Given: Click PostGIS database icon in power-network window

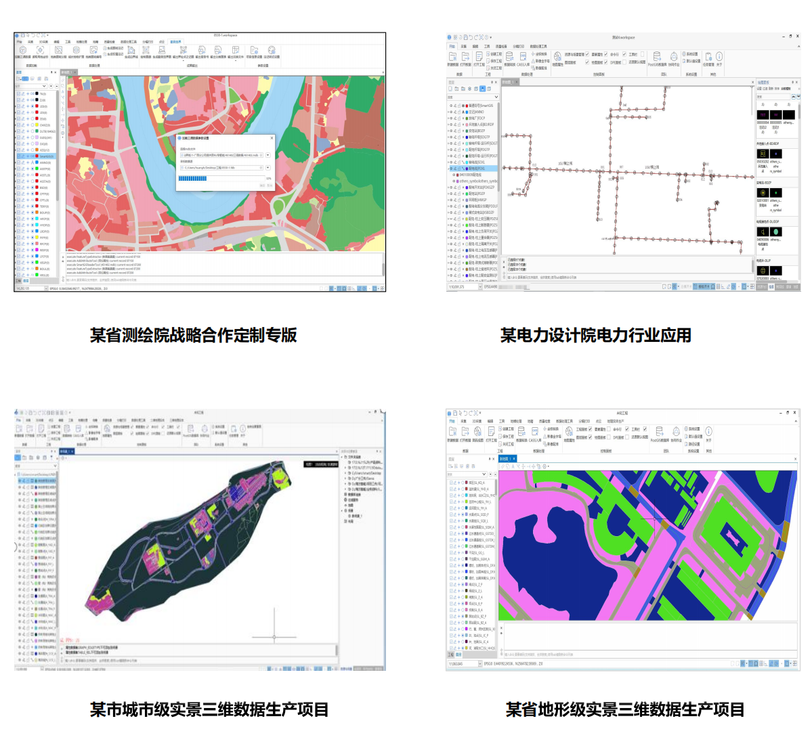Looking at the screenshot, I should pos(656,58).
